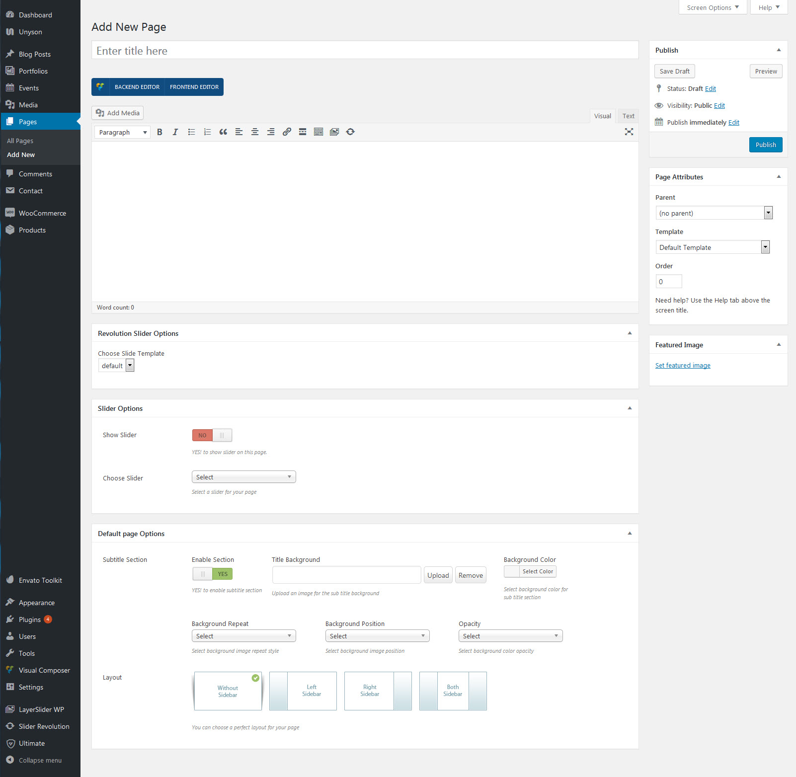The image size is (796, 777).
Task: Toggle the bulleted list icon
Action: [191, 132]
